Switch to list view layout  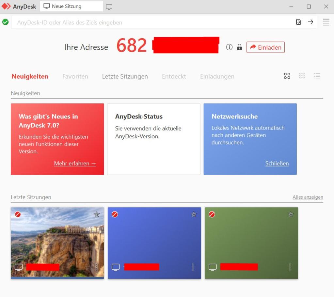click(317, 76)
